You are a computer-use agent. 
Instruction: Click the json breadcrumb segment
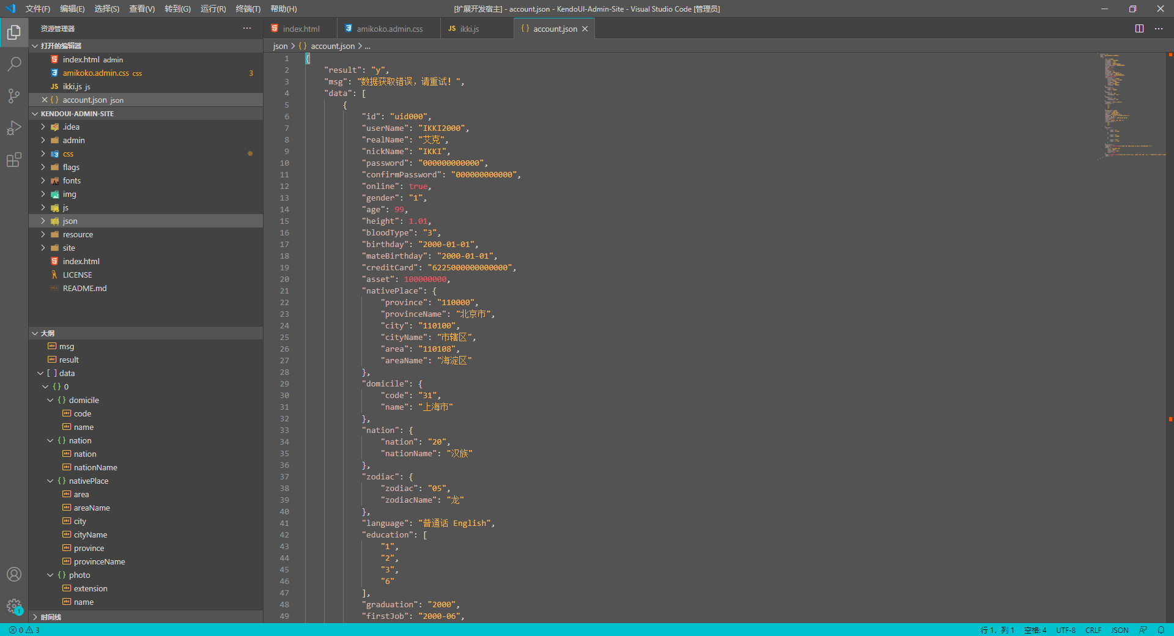coord(280,46)
